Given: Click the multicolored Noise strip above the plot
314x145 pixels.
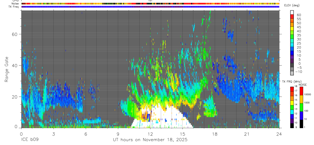Looking at the screenshot, I should pyautogui.click(x=150, y=4).
